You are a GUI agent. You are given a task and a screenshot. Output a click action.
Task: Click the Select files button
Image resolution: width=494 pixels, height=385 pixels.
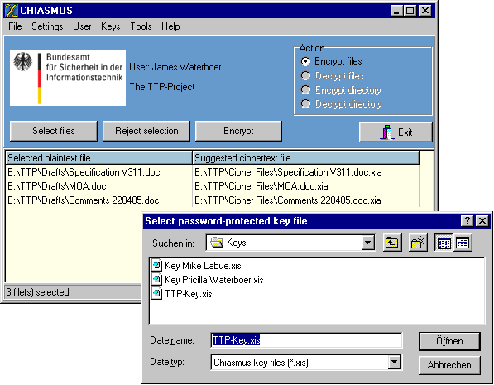coord(54,131)
